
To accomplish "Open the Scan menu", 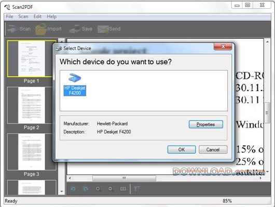I will click(23, 17).
